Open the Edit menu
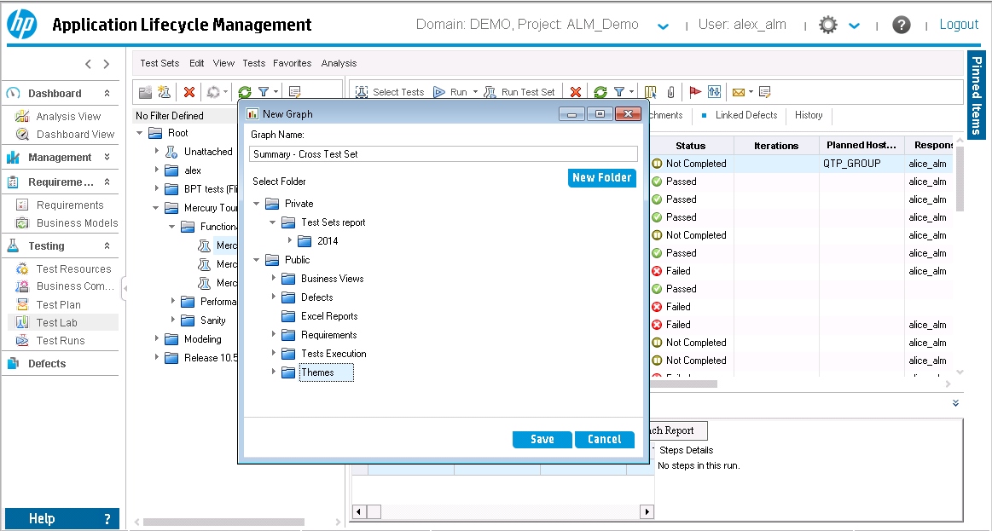The image size is (992, 531). tap(197, 63)
